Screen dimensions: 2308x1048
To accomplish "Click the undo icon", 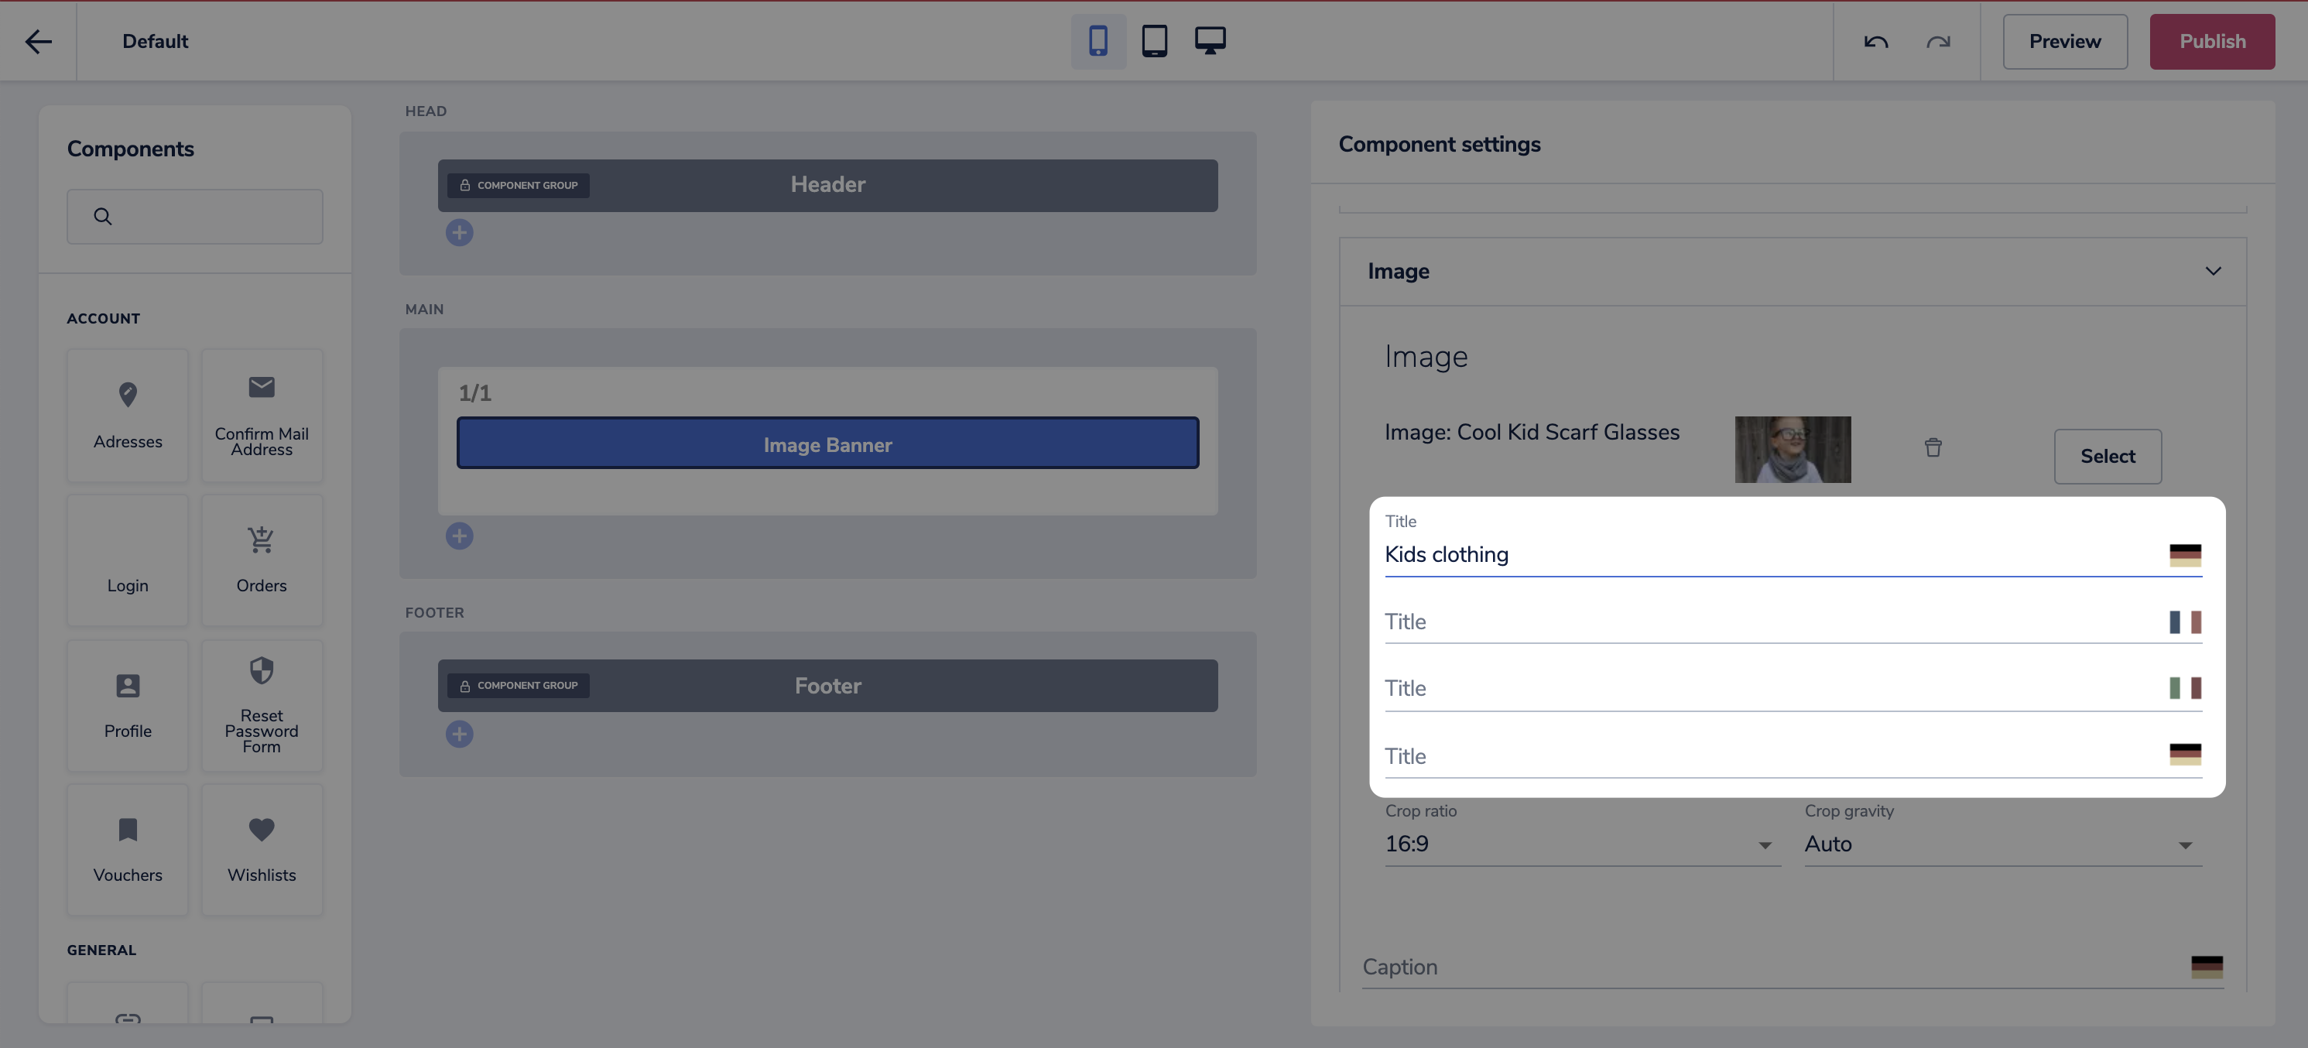I will click(x=1875, y=42).
